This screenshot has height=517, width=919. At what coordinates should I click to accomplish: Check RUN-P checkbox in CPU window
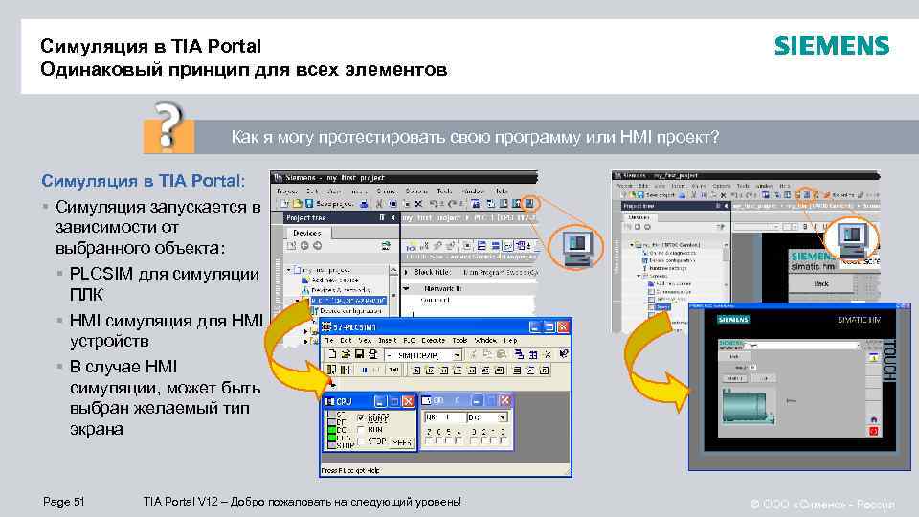tap(361, 418)
